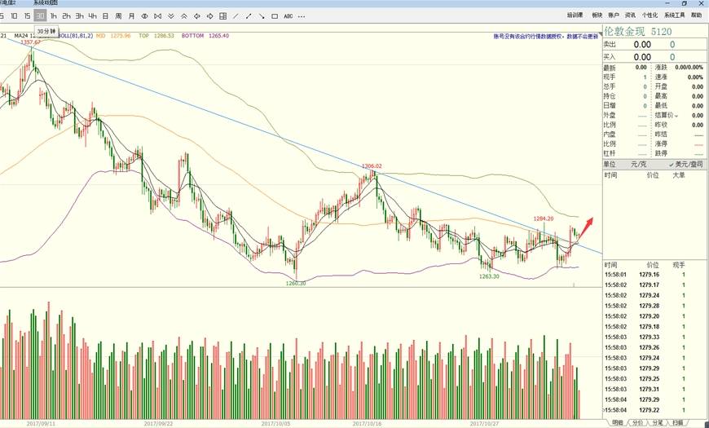Screen dimensions: 709x428
Task: Click the eye visibility icon in toolbar
Action: tap(144, 16)
